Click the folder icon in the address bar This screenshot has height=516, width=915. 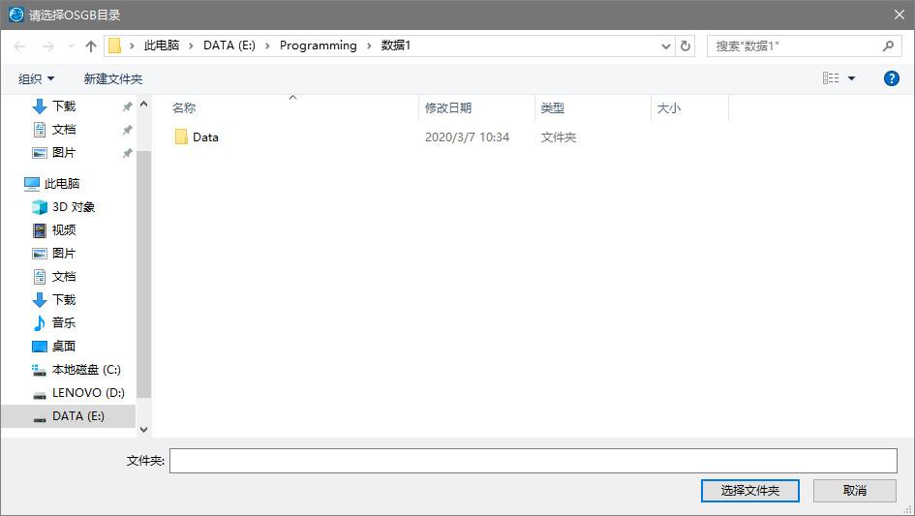coord(115,46)
